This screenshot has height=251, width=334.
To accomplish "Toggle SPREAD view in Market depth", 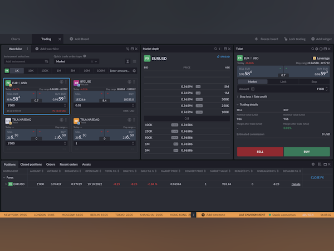I will 223,56.
